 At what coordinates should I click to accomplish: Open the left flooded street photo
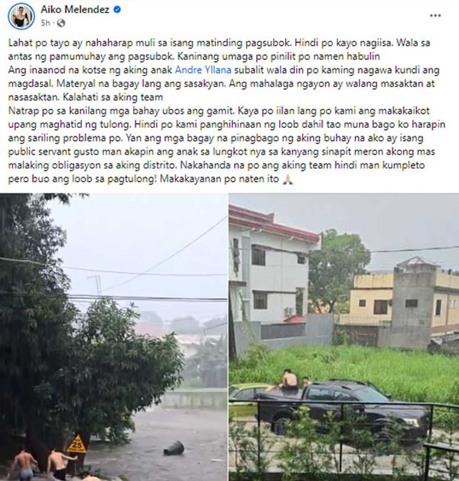114,337
